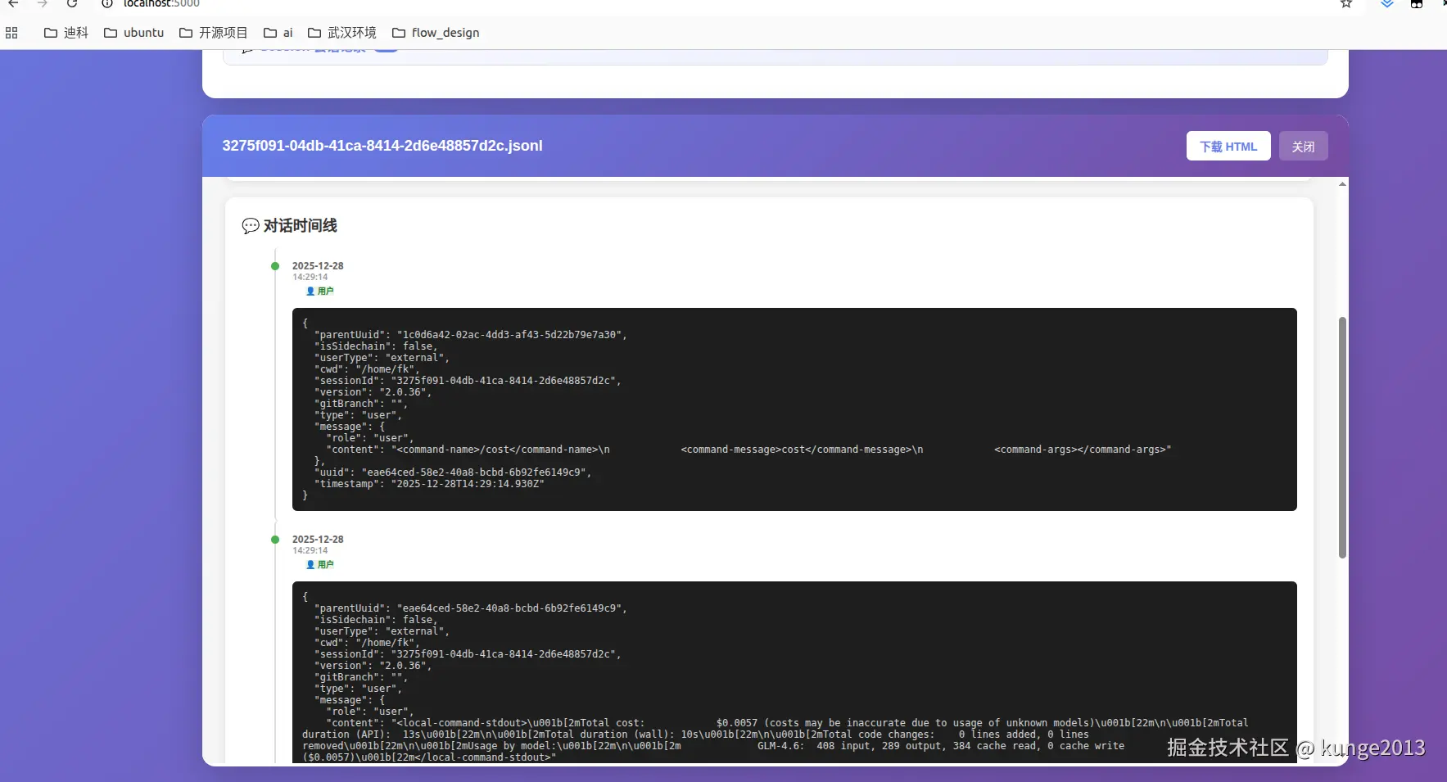This screenshot has height=782, width=1447.
Task: Reload the localhost page
Action: coord(72,3)
